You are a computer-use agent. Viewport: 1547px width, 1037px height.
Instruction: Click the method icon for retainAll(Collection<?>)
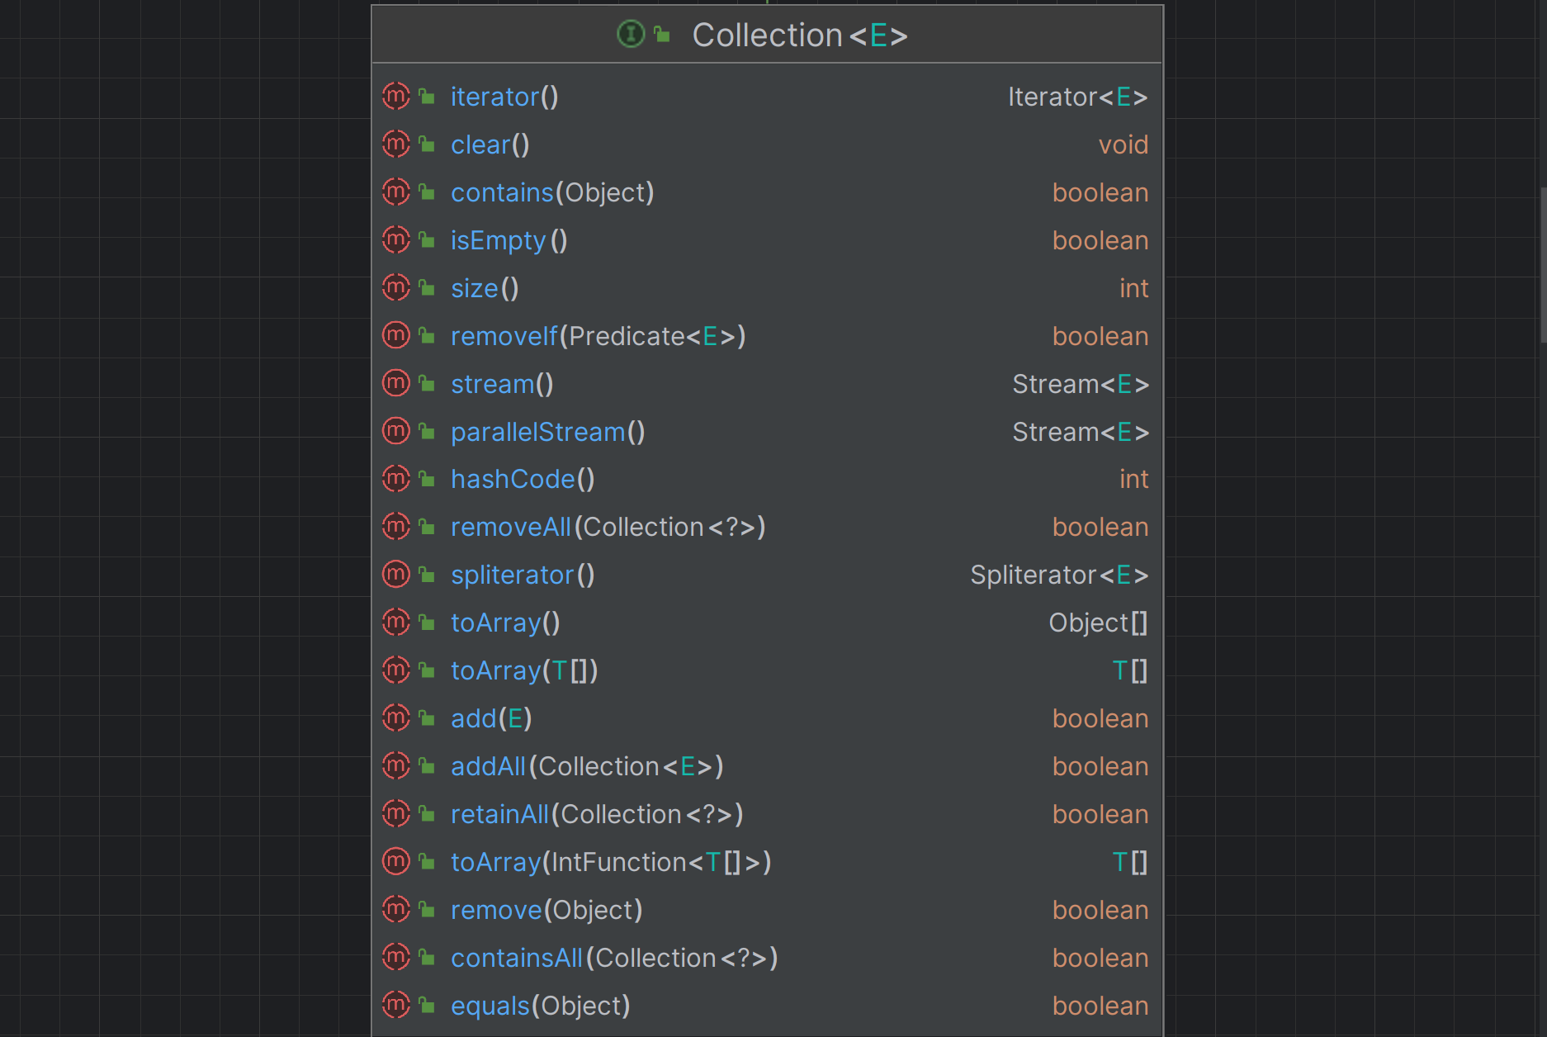tap(396, 814)
